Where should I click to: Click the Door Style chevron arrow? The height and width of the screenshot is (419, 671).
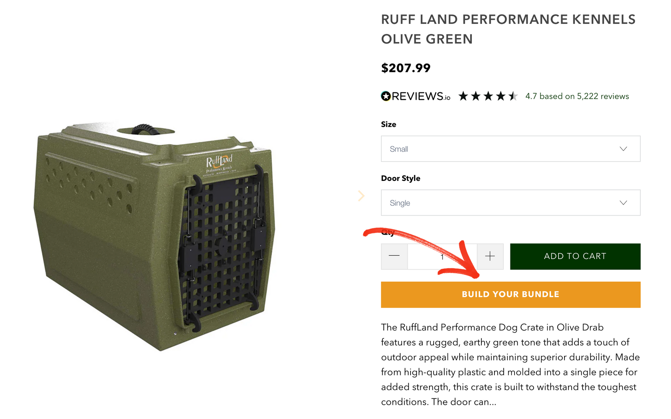click(x=624, y=202)
